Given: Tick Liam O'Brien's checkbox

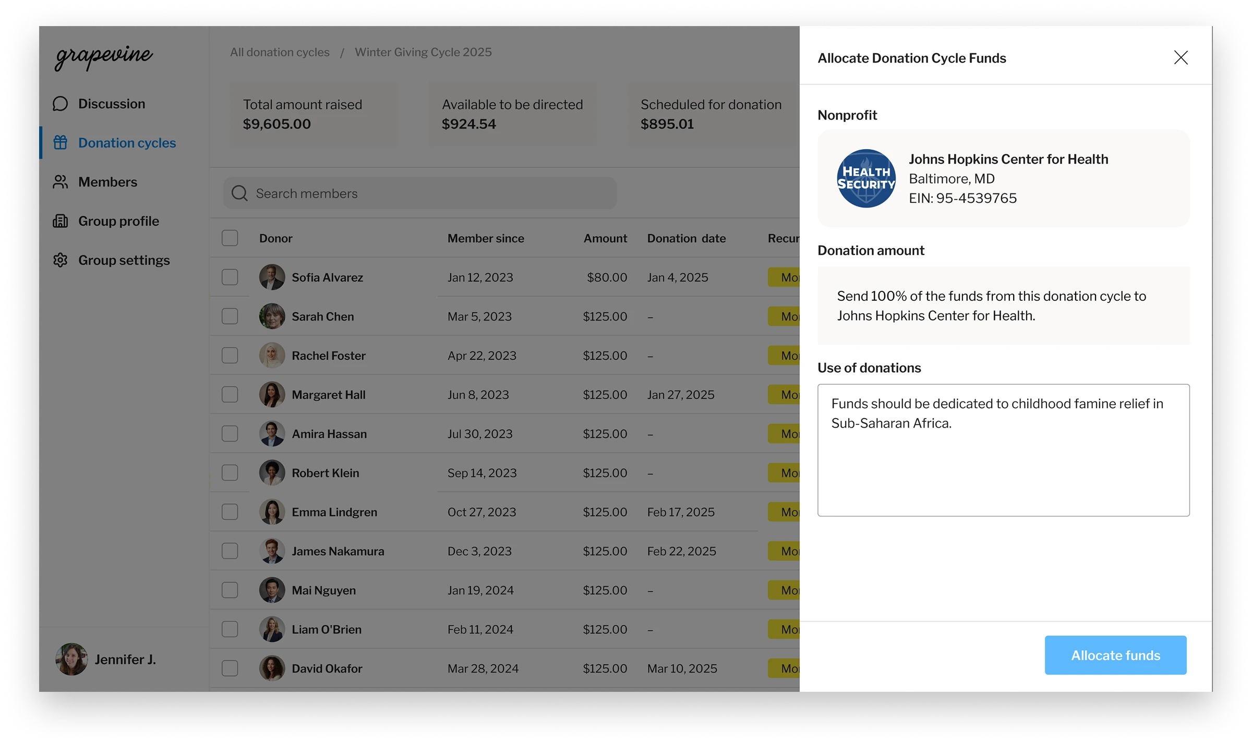Looking at the screenshot, I should coord(230,629).
